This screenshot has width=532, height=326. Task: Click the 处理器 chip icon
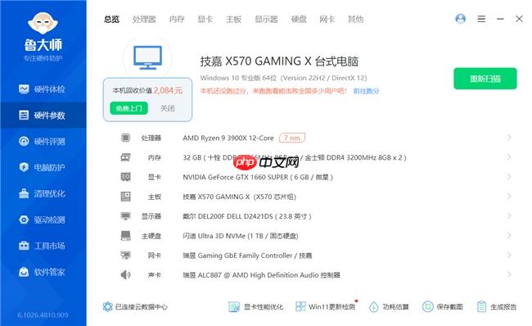click(125, 138)
